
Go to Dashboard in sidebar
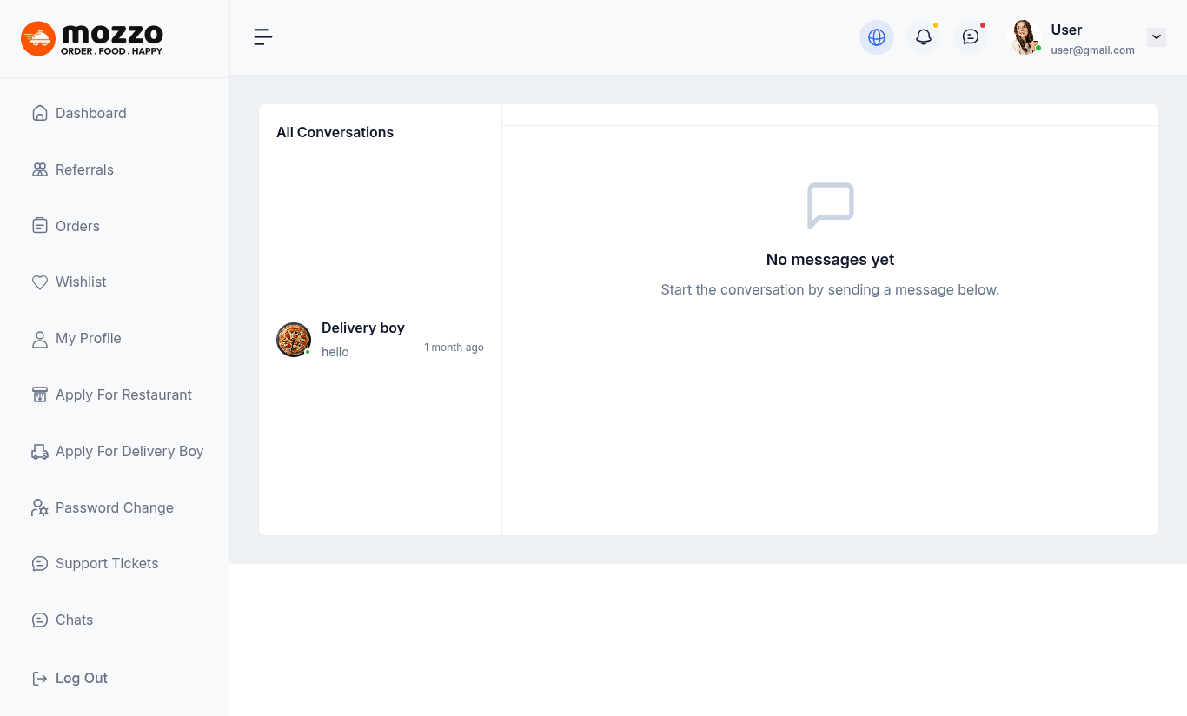(90, 113)
